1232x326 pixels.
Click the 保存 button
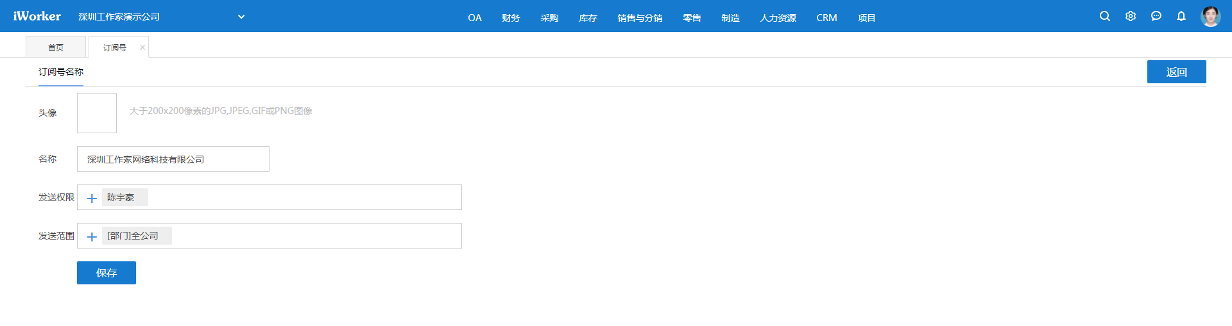(x=107, y=273)
